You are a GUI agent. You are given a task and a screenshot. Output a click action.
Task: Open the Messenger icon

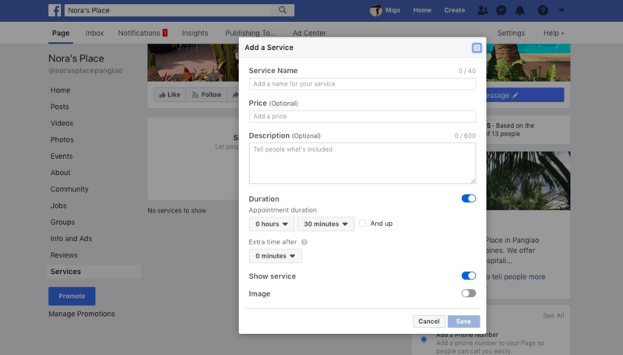tap(501, 10)
